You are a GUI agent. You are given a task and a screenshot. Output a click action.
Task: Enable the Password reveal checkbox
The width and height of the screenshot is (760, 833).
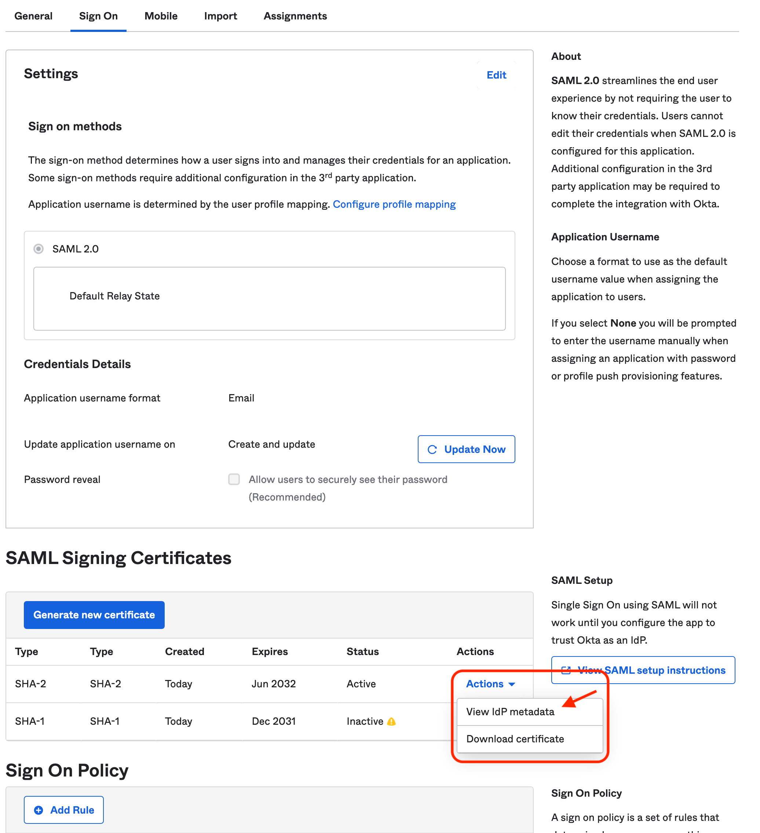(x=234, y=479)
